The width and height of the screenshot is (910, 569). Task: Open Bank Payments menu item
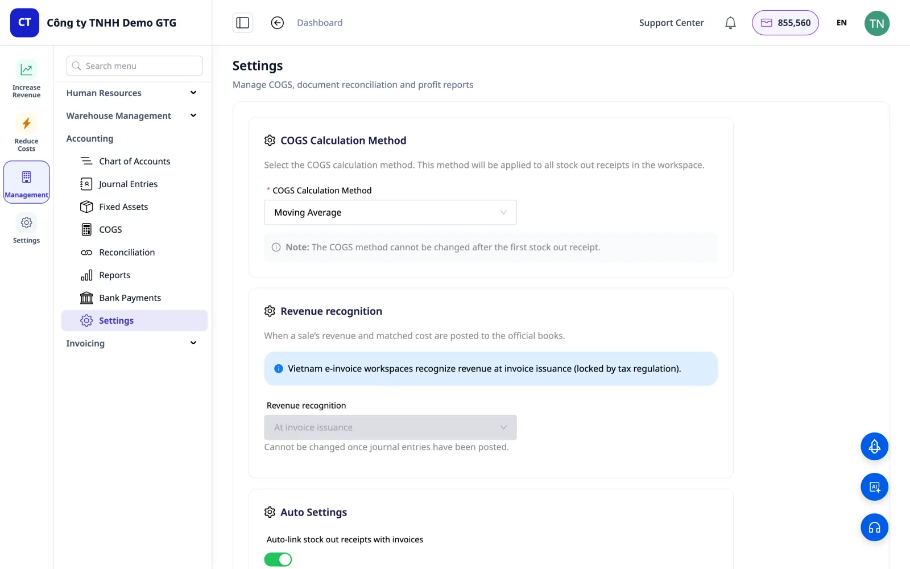click(134, 298)
